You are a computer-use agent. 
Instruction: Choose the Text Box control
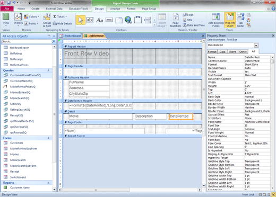coord(90,20)
